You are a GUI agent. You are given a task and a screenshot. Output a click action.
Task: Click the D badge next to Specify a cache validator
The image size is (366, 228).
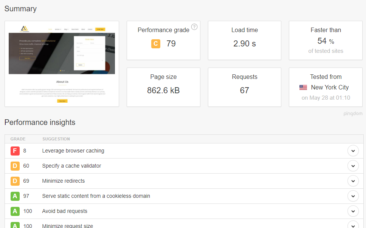[15, 166]
